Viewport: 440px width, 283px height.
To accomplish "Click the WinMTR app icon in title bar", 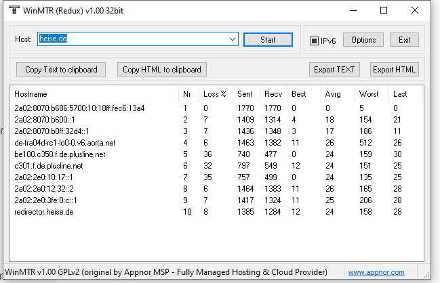I will pos(14,10).
